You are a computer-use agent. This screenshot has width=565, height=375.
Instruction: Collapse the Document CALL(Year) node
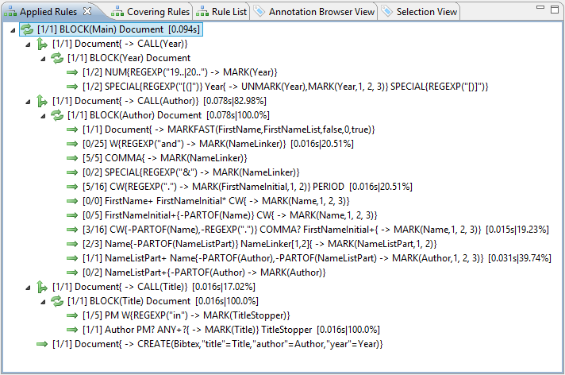tap(28, 44)
